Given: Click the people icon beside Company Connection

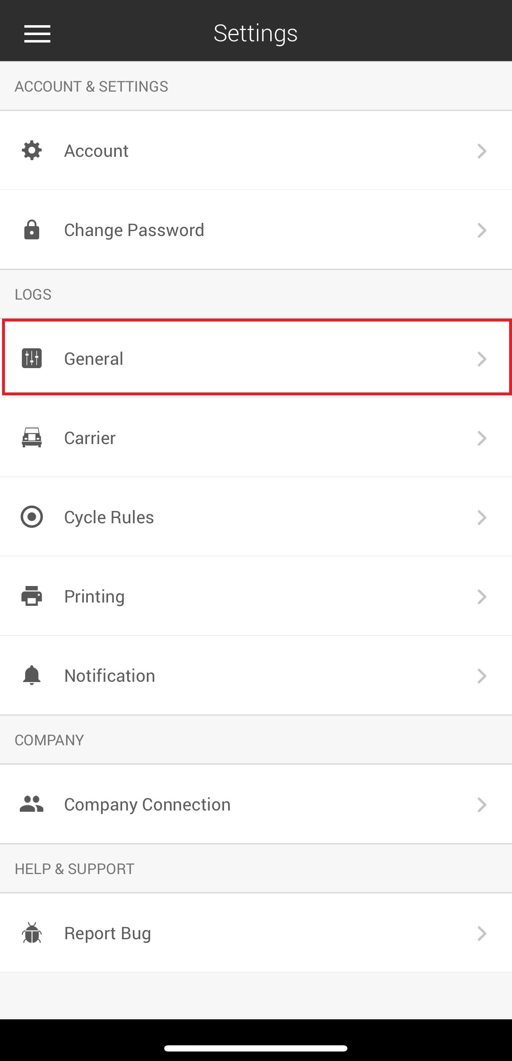Looking at the screenshot, I should point(32,804).
